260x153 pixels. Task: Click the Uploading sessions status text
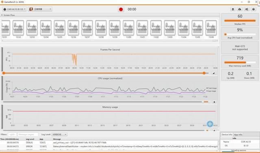[x=238, y=150]
